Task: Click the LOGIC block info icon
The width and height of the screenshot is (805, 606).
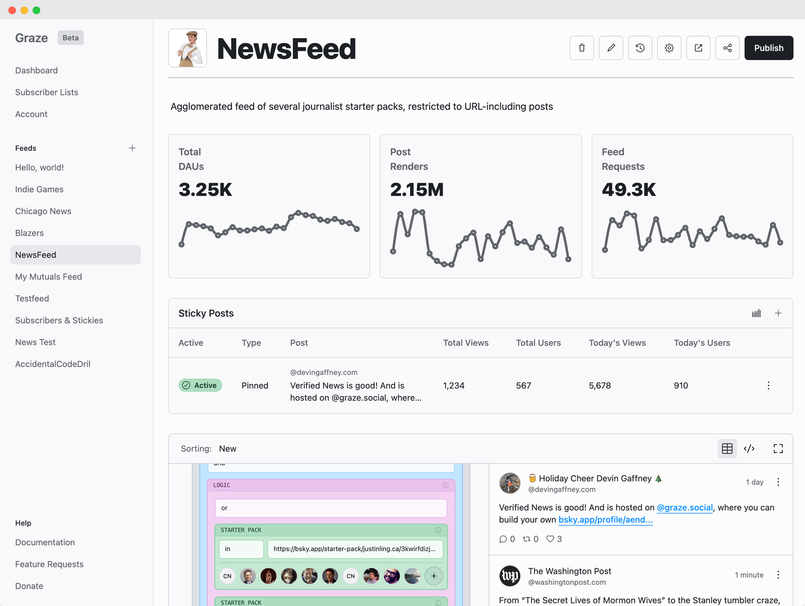Action: point(445,485)
